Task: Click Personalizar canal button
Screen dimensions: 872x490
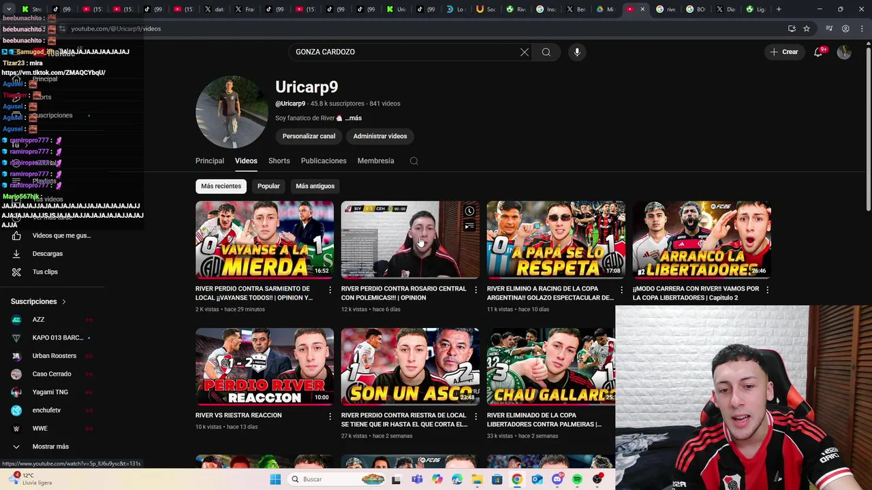Action: (x=309, y=136)
